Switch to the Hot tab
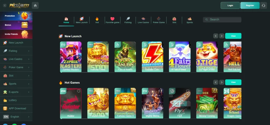This screenshot has width=270, height=125. (97, 20)
